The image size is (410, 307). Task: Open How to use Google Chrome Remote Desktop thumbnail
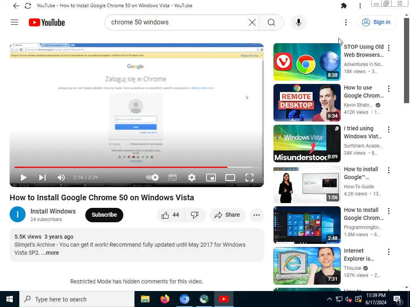(x=307, y=103)
